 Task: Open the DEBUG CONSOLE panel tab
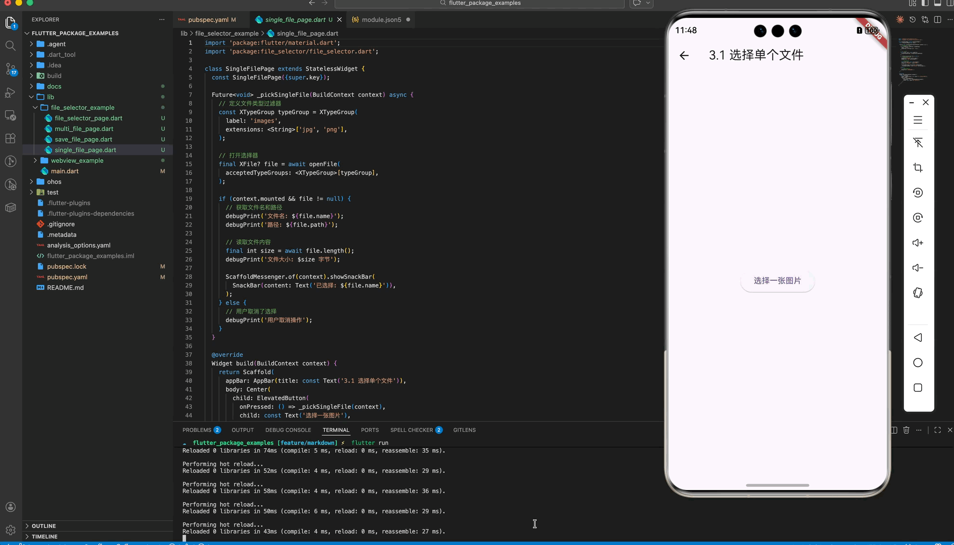click(288, 430)
